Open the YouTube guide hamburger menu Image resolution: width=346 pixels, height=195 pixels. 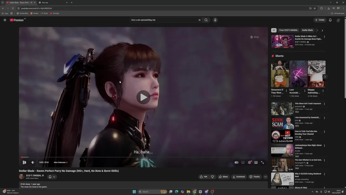[5, 20]
